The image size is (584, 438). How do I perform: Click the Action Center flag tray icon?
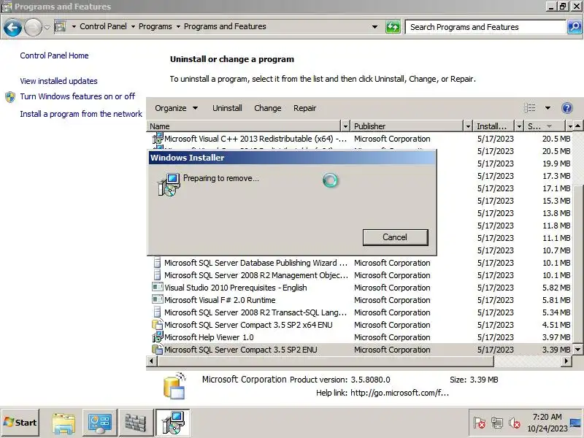click(x=480, y=423)
